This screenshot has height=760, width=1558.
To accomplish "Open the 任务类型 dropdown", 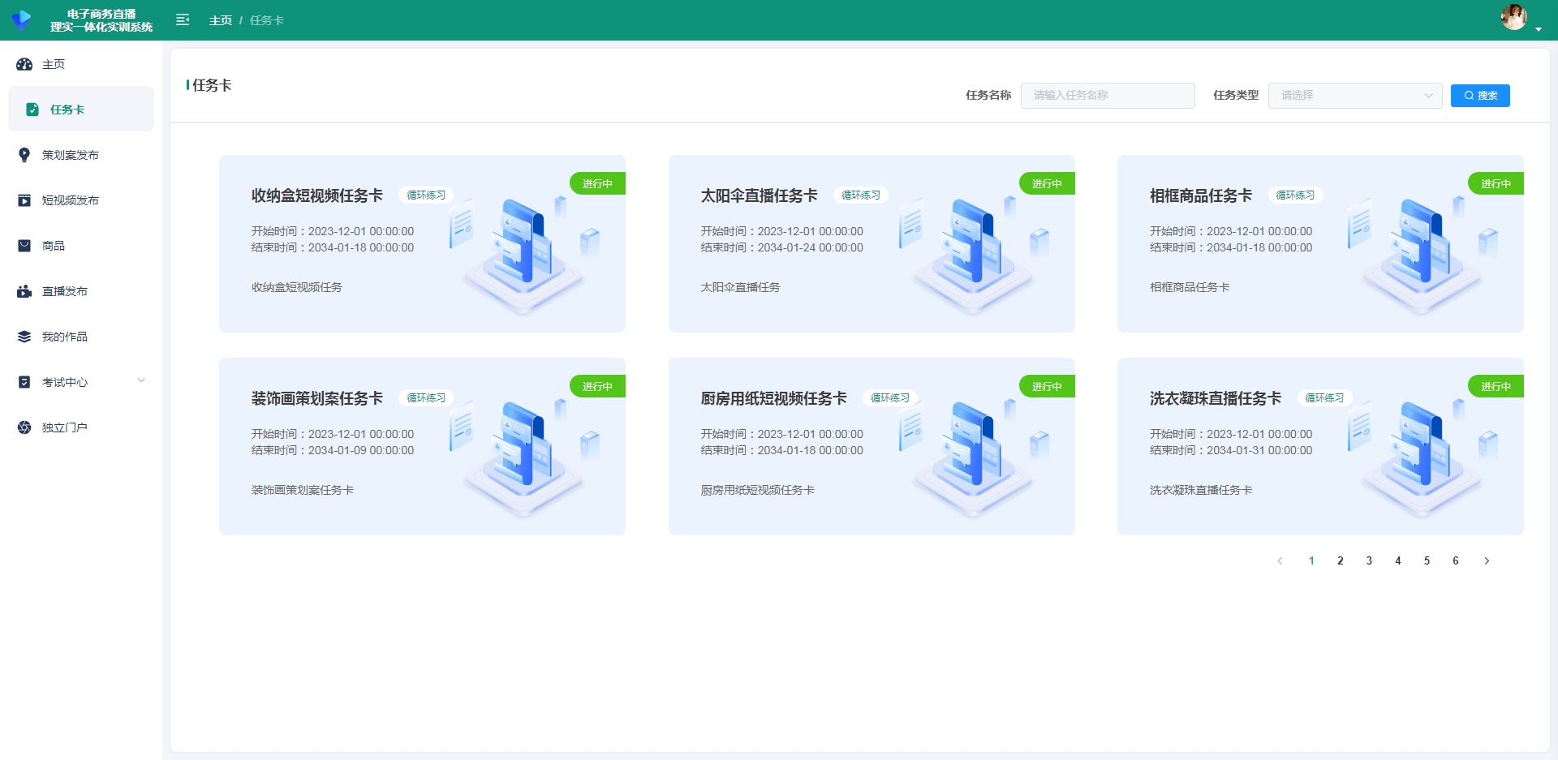I will (x=1354, y=96).
